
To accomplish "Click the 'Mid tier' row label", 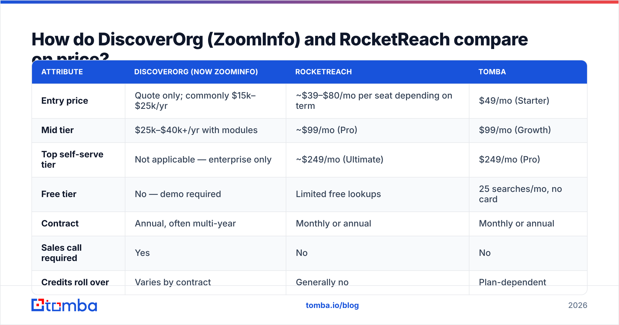I will 58,130.
